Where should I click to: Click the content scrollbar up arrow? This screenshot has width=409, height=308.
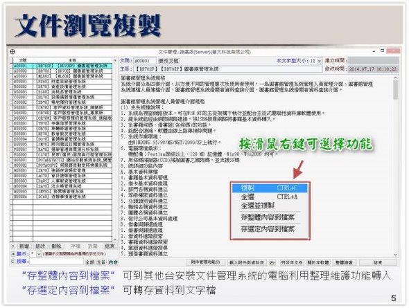click(395, 78)
